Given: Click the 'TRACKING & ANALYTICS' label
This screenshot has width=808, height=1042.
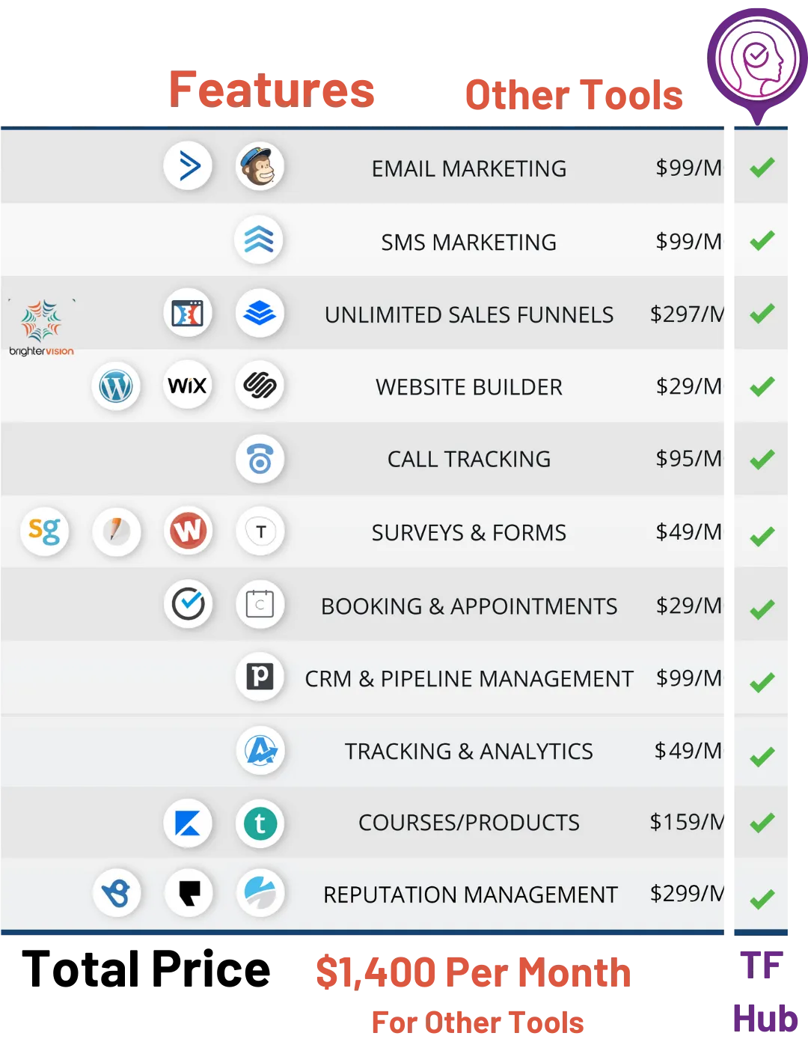Looking at the screenshot, I should click(x=469, y=751).
